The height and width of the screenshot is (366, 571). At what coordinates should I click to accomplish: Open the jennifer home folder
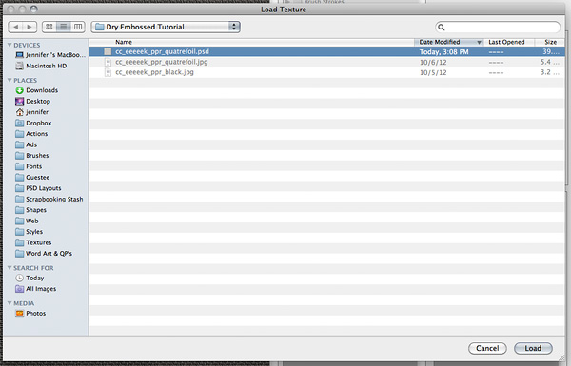(x=32, y=112)
